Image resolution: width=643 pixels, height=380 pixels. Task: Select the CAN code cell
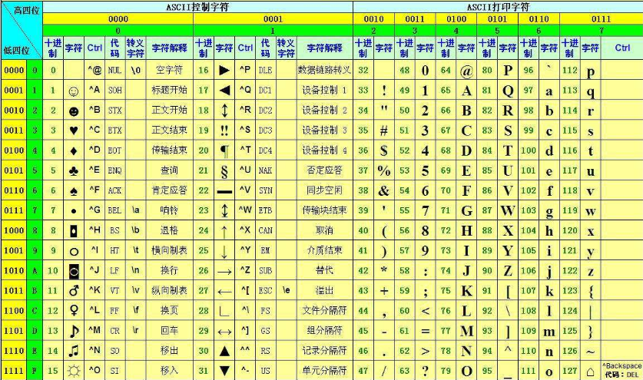coord(265,230)
